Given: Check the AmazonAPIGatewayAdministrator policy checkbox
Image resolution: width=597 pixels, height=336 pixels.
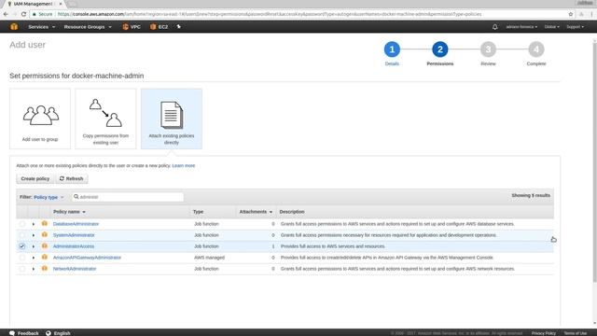Looking at the screenshot, I should [x=22, y=258].
